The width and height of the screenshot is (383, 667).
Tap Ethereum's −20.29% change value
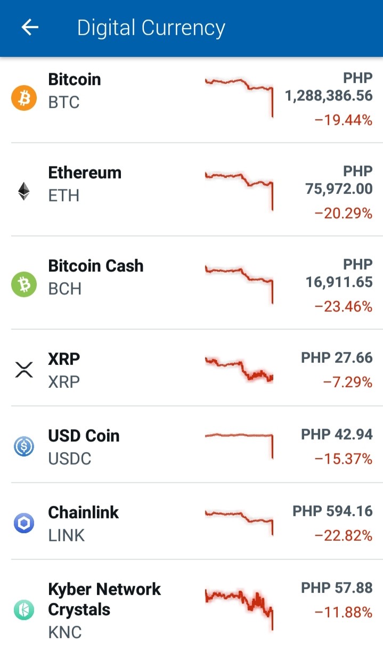click(343, 214)
